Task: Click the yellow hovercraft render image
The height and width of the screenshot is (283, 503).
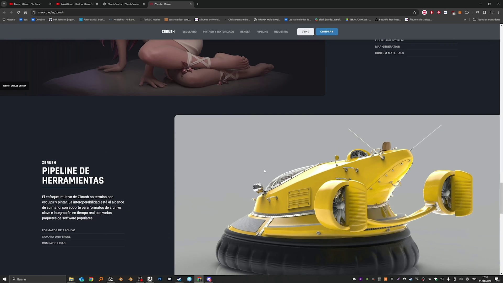Action: [x=337, y=195]
